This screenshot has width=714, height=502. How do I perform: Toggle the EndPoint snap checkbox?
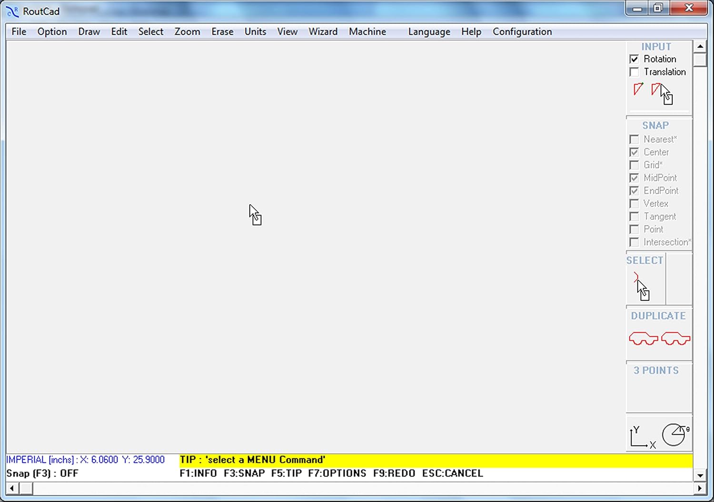634,191
